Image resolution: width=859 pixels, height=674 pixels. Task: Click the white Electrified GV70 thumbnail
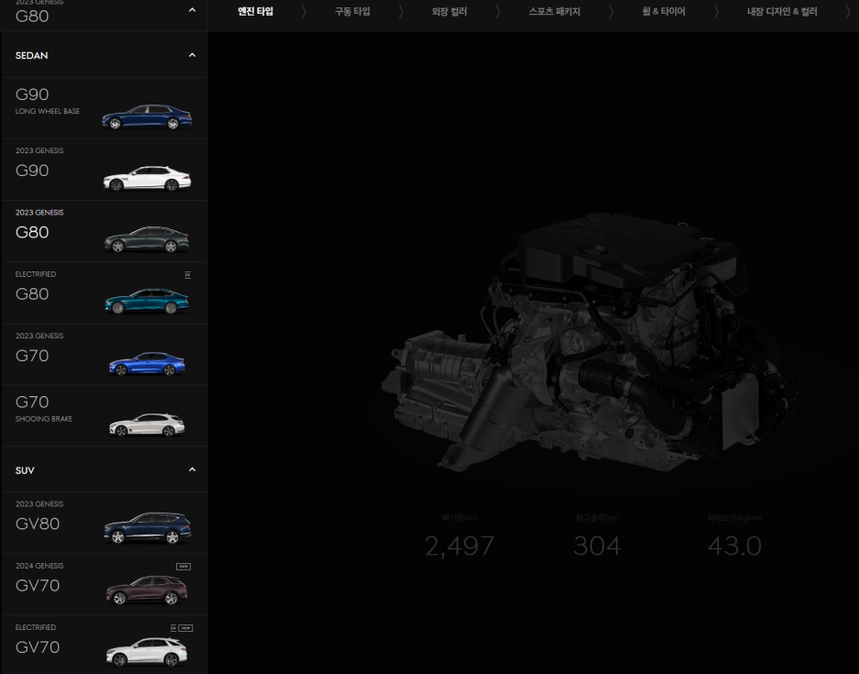[147, 652]
